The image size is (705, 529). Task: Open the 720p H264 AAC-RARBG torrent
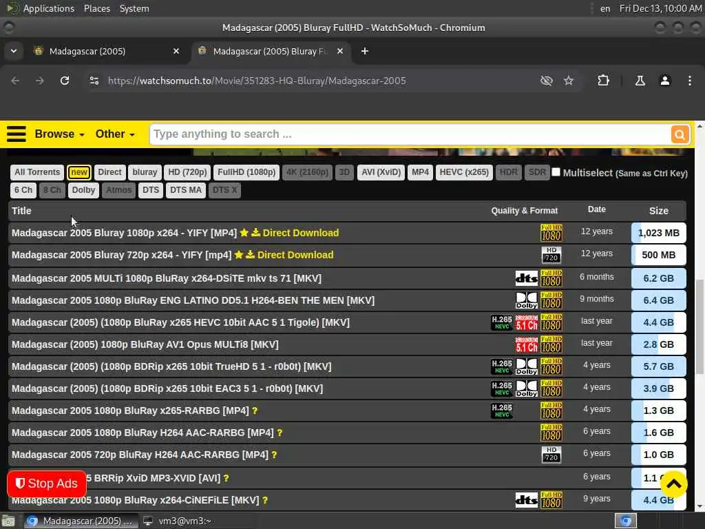point(140,455)
